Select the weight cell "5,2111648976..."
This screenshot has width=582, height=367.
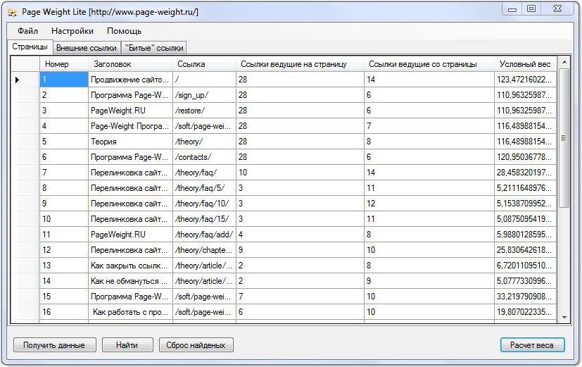coord(525,188)
